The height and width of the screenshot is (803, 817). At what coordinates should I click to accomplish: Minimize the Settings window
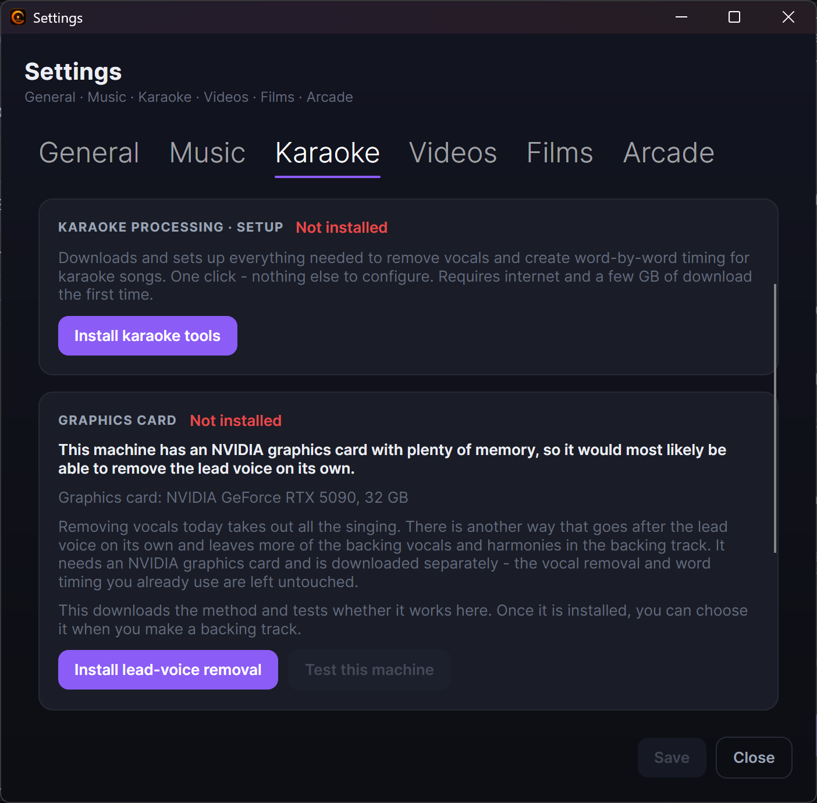(681, 17)
